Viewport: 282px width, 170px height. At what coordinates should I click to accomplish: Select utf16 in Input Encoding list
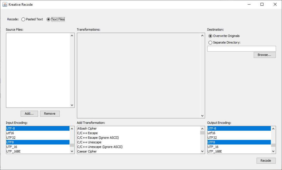tap(38, 133)
